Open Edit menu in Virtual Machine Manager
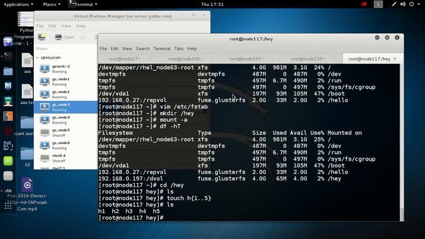This screenshot has height=239, width=425. coord(52,26)
